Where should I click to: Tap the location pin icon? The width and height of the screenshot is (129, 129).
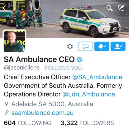coord(7,104)
